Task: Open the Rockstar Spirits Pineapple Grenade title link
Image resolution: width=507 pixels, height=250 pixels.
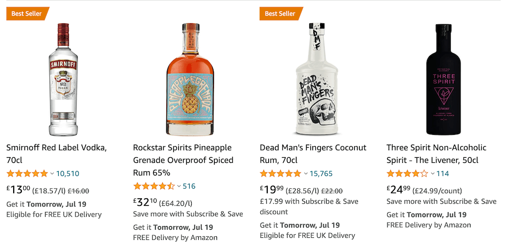Action: point(183,160)
